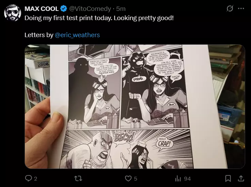251x187 pixels.
Task: Click the reply count 2
Action: [35, 179]
